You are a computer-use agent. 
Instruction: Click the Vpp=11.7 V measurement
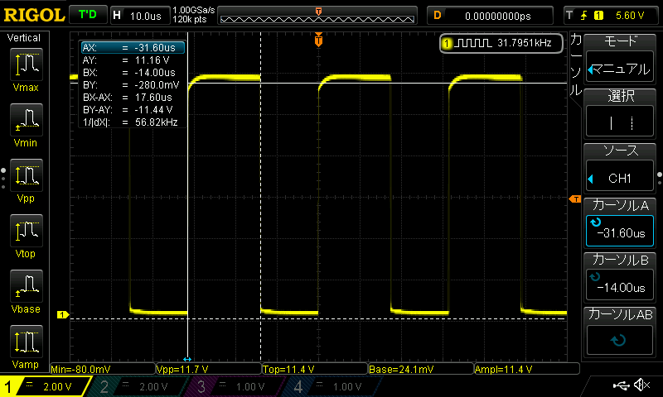[209, 369]
